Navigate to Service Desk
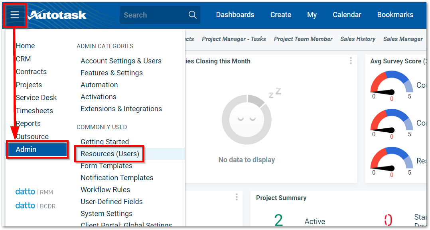Image resolution: width=430 pixels, height=230 pixels. coord(36,97)
